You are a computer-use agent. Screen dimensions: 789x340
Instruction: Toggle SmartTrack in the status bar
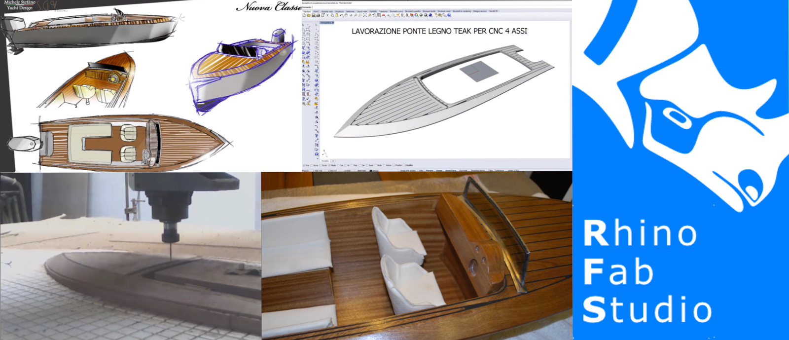click(451, 171)
